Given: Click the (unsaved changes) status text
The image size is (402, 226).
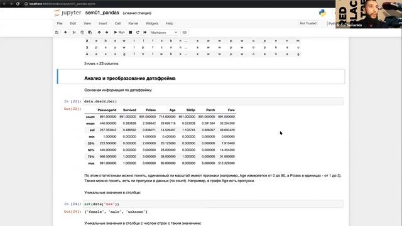Looking at the screenshot, I should [137, 13].
